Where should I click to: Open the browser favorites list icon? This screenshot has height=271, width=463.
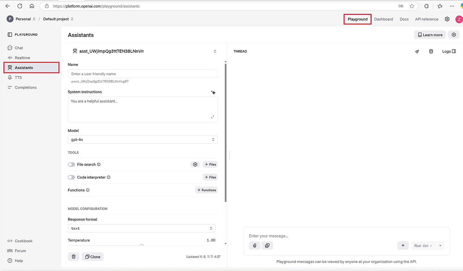[x=440, y=6]
